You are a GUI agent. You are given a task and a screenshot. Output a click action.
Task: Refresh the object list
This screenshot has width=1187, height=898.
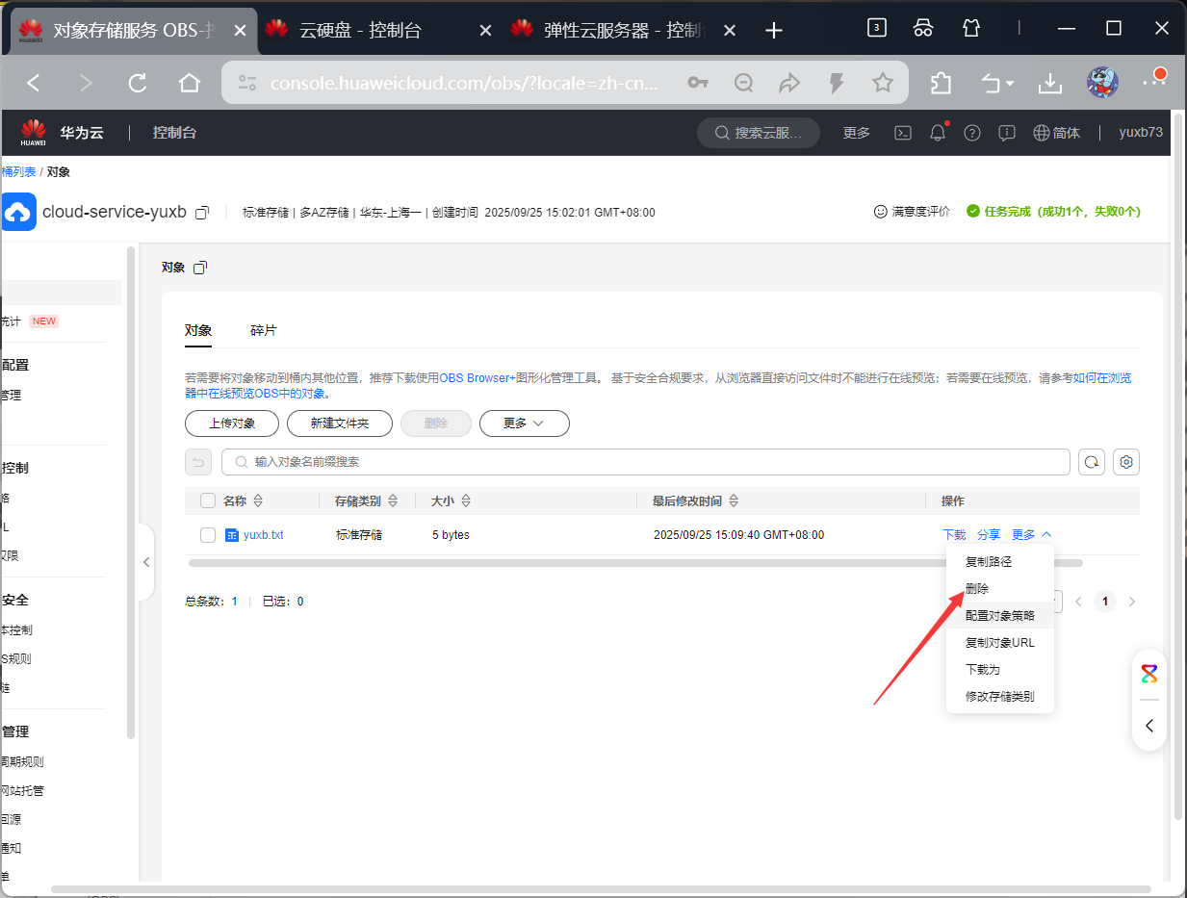pyautogui.click(x=1092, y=462)
